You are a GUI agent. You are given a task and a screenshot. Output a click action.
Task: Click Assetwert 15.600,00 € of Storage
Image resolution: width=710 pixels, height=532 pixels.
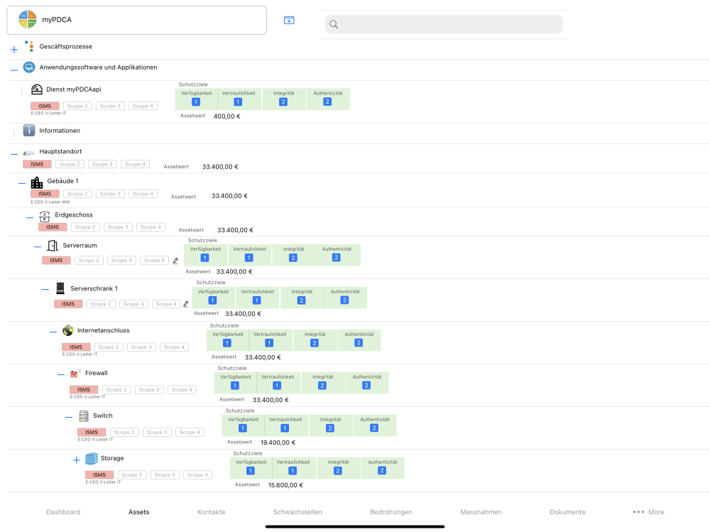(x=285, y=485)
